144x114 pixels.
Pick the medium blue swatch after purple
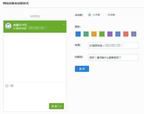click(118, 34)
